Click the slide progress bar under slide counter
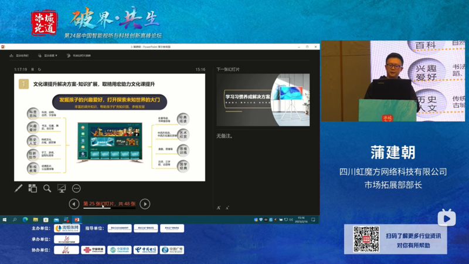 [109, 208]
